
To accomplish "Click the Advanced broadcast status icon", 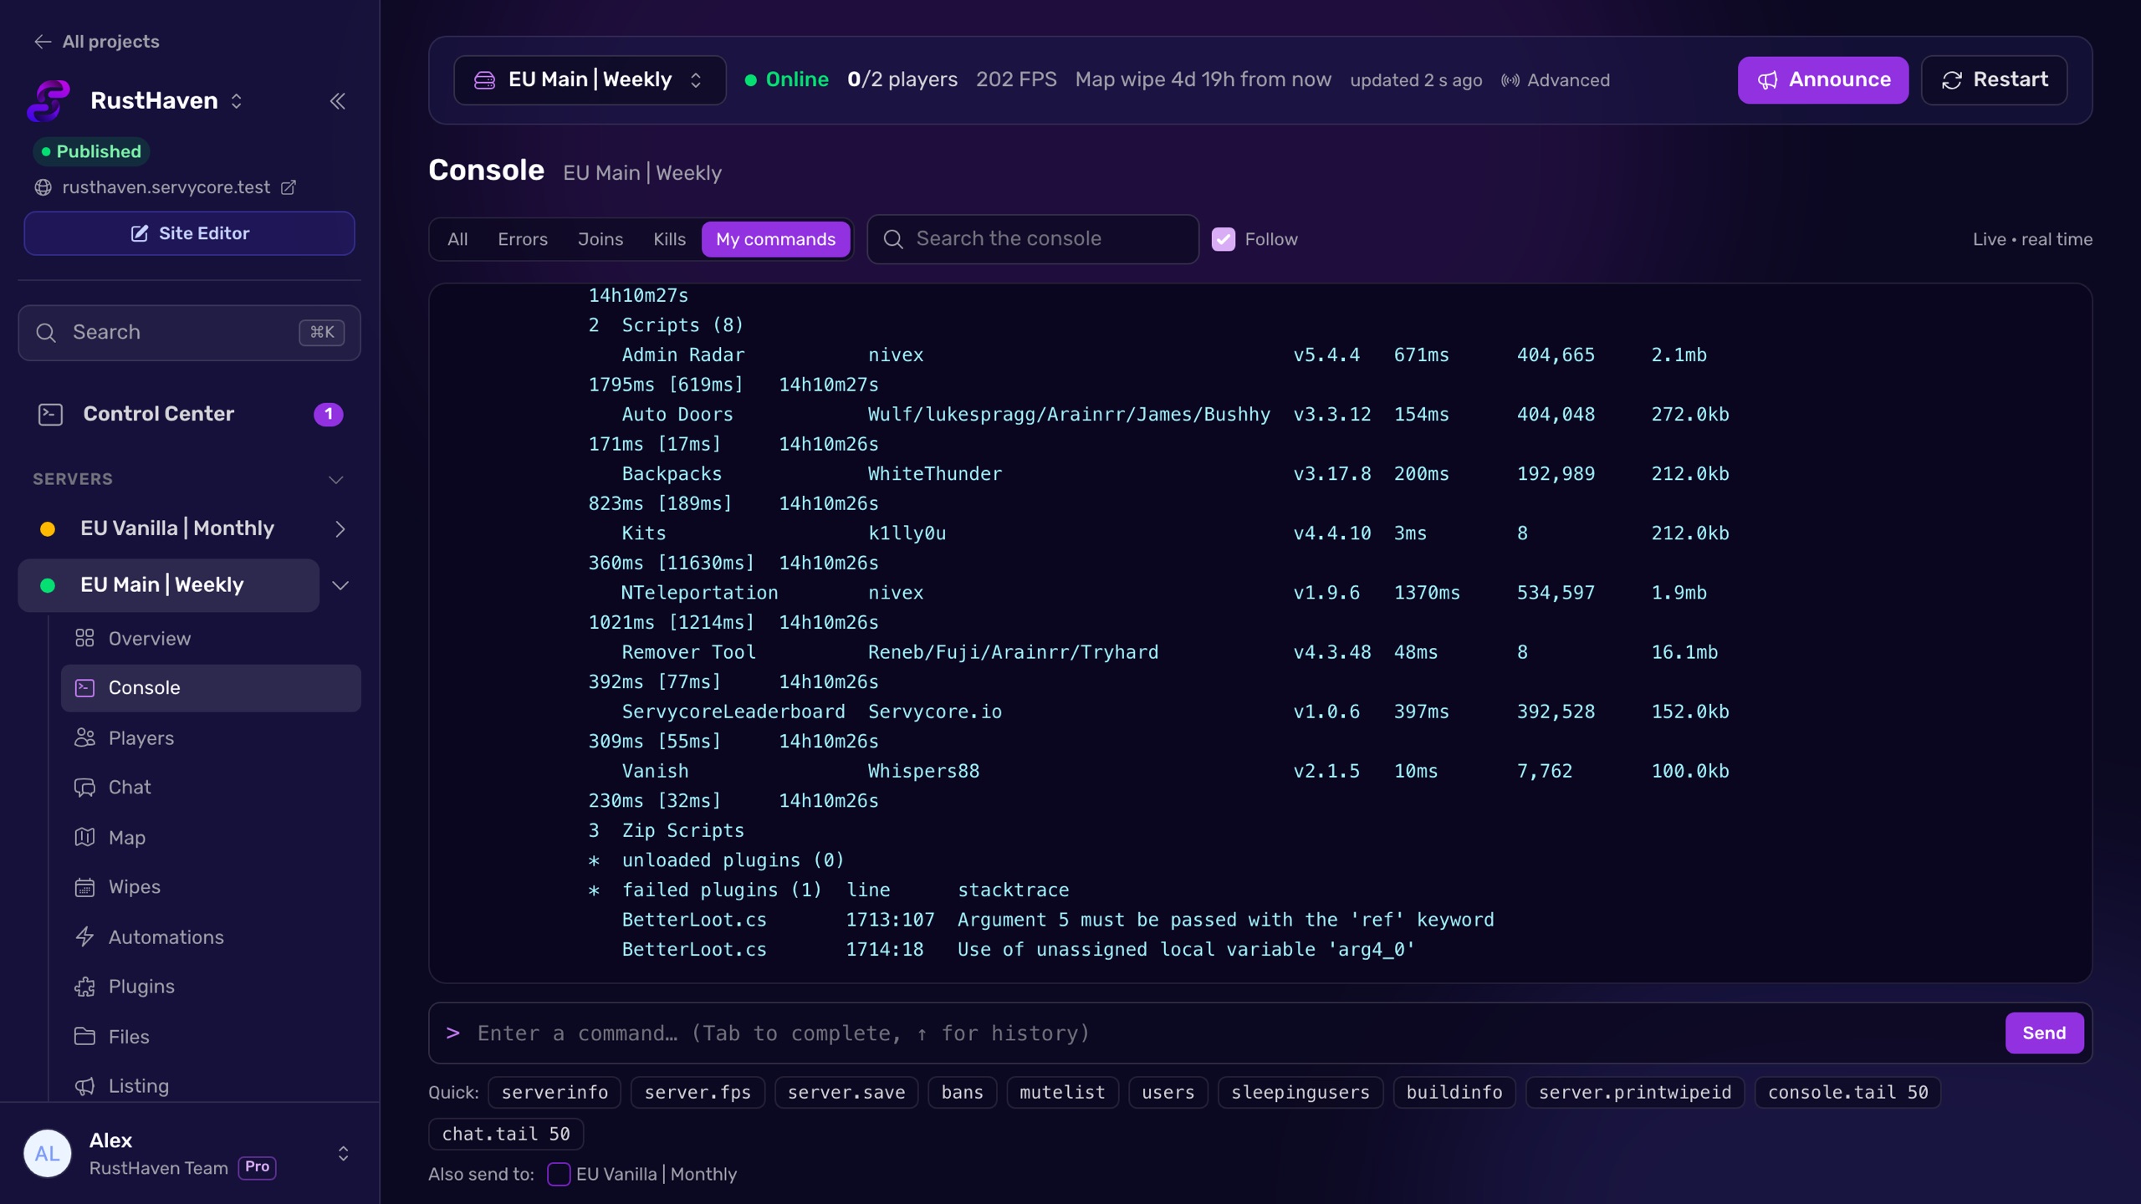I will (x=1510, y=80).
